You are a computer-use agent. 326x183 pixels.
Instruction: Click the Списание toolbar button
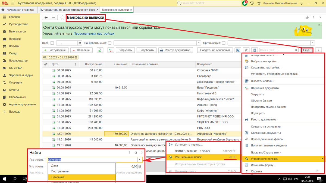81,50
